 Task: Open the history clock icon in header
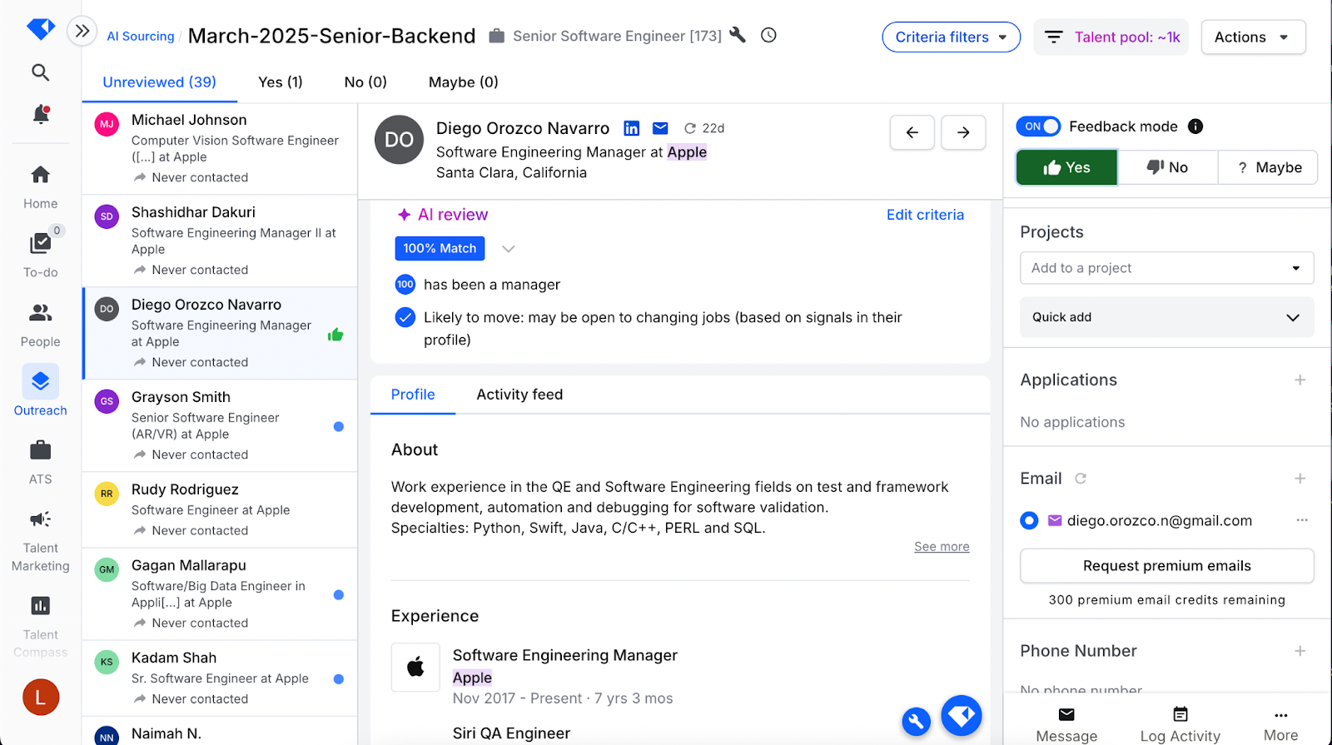point(768,35)
